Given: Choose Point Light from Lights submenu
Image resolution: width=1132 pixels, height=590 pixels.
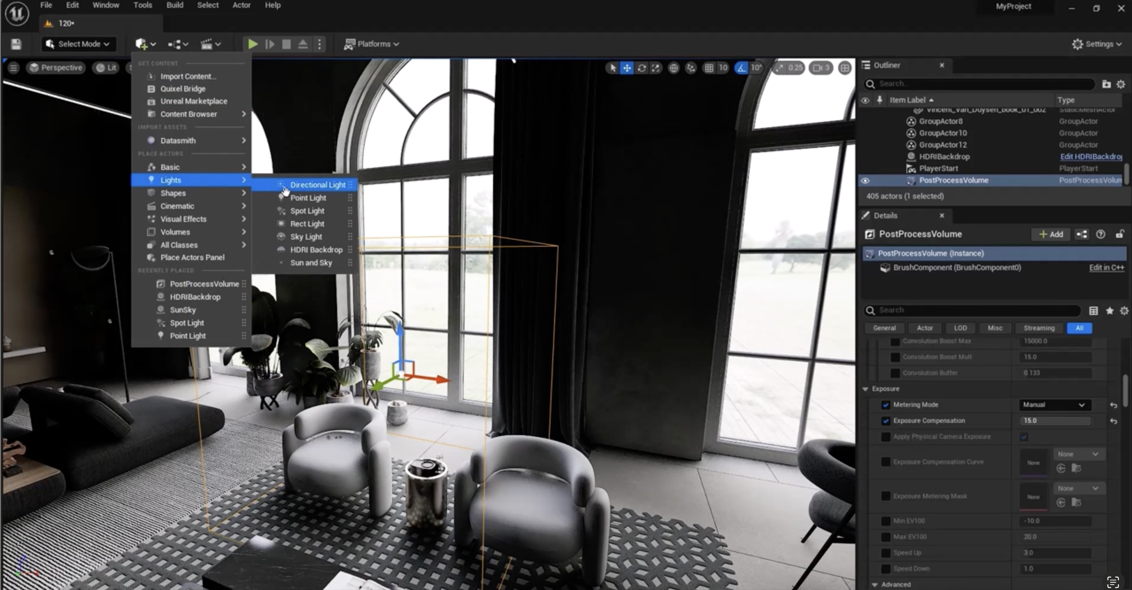Looking at the screenshot, I should (x=308, y=198).
